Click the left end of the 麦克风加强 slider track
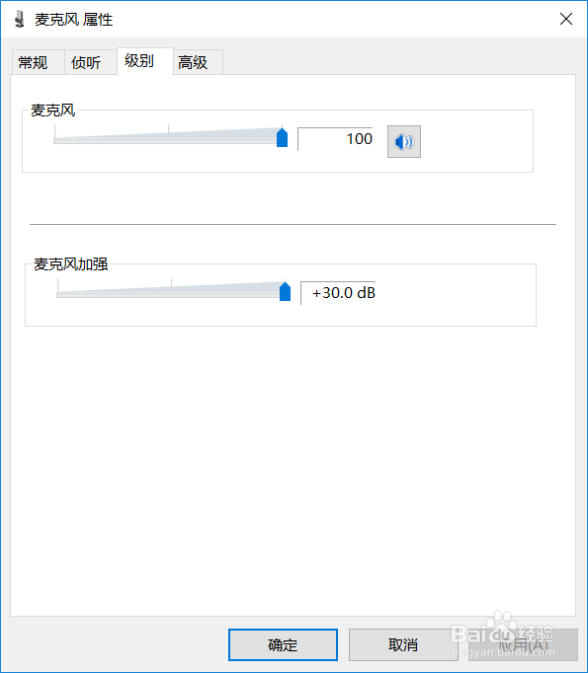 58,295
